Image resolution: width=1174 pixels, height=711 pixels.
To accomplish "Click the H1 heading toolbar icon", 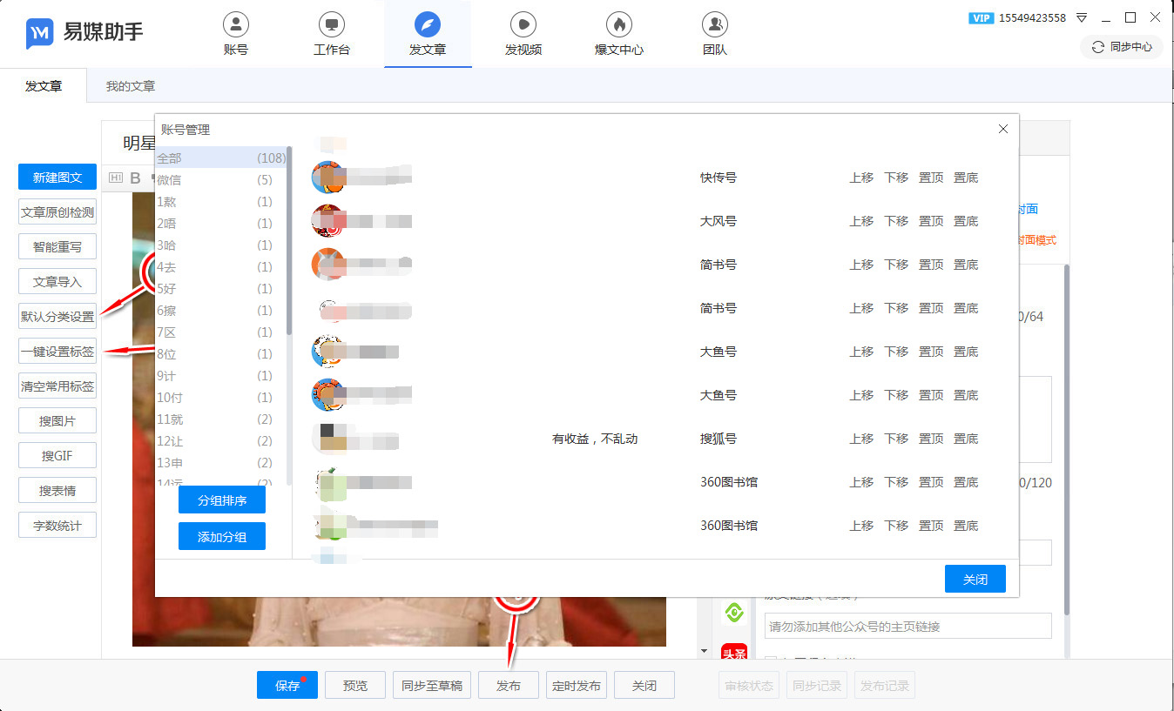I will 116,178.
